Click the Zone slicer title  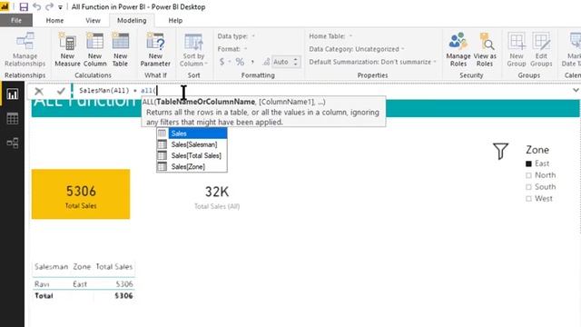pyautogui.click(x=537, y=150)
